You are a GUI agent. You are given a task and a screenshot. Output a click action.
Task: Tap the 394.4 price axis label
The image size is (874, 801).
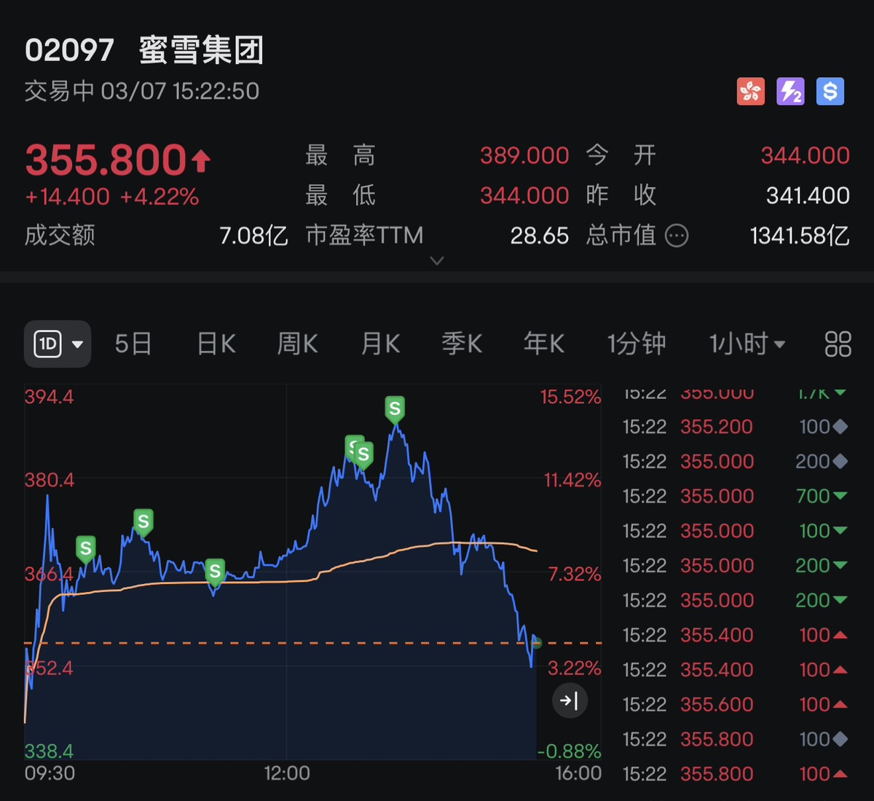[x=49, y=397]
